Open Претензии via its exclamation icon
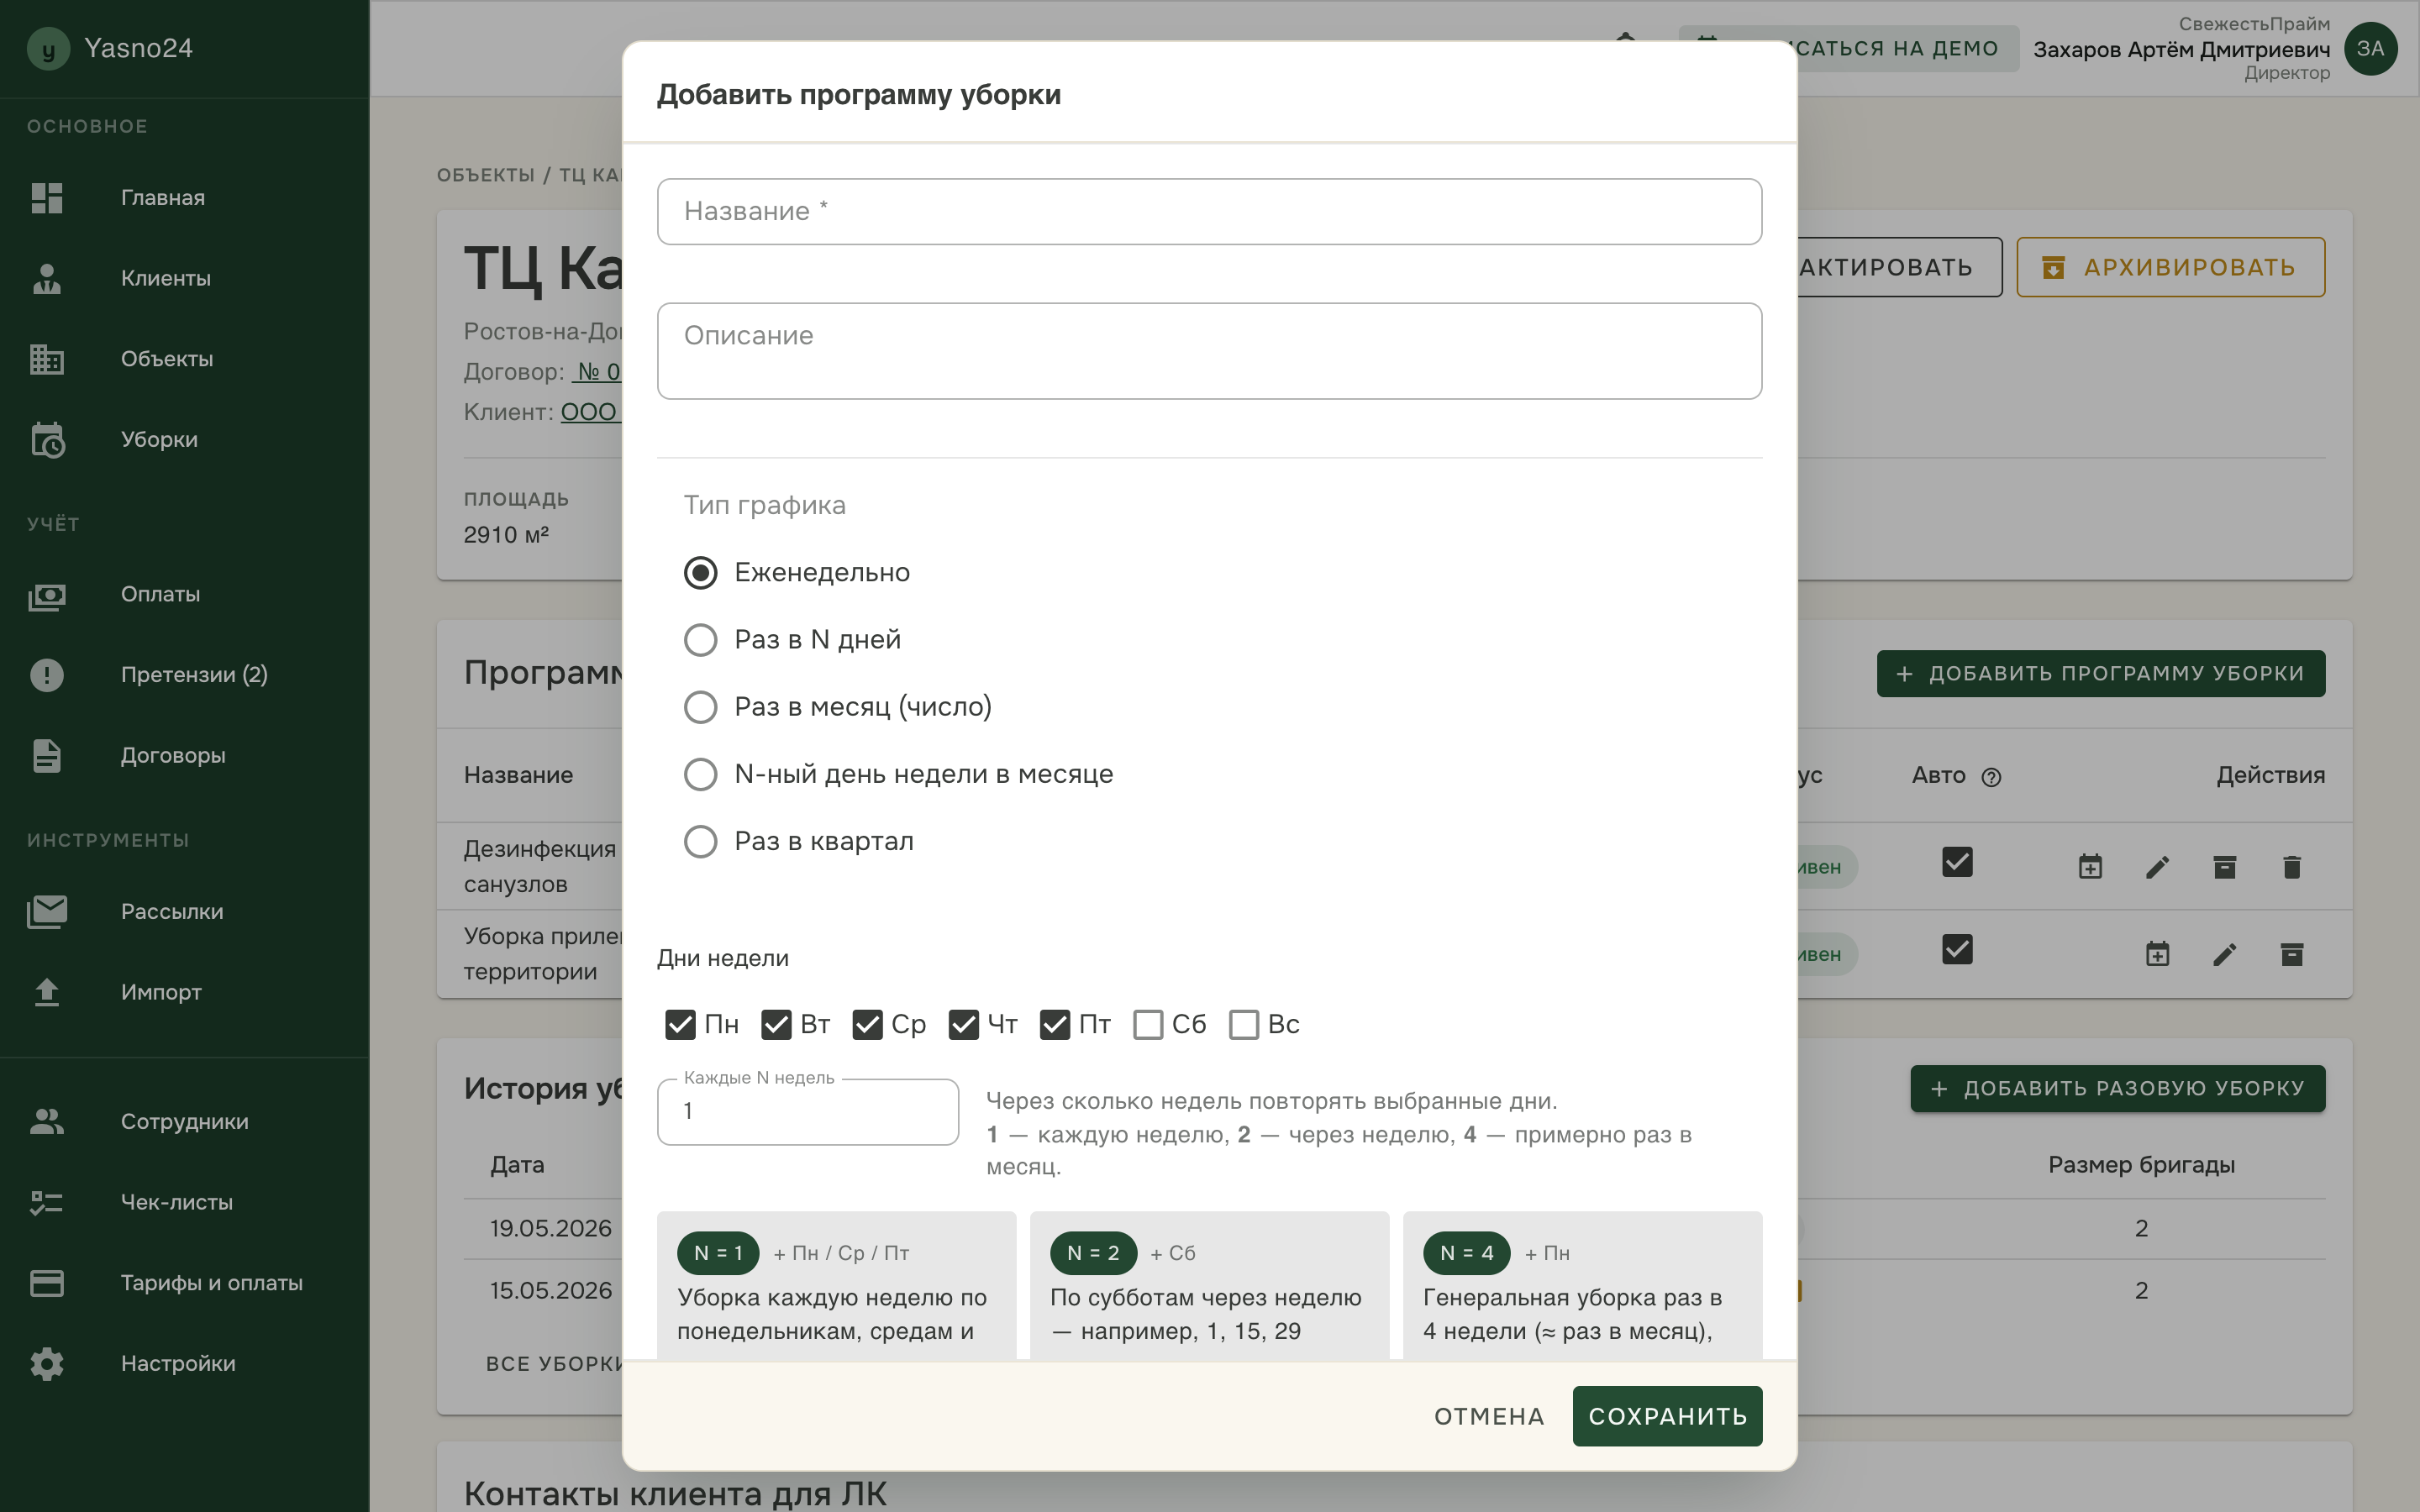This screenshot has height=1512, width=2420. (47, 675)
